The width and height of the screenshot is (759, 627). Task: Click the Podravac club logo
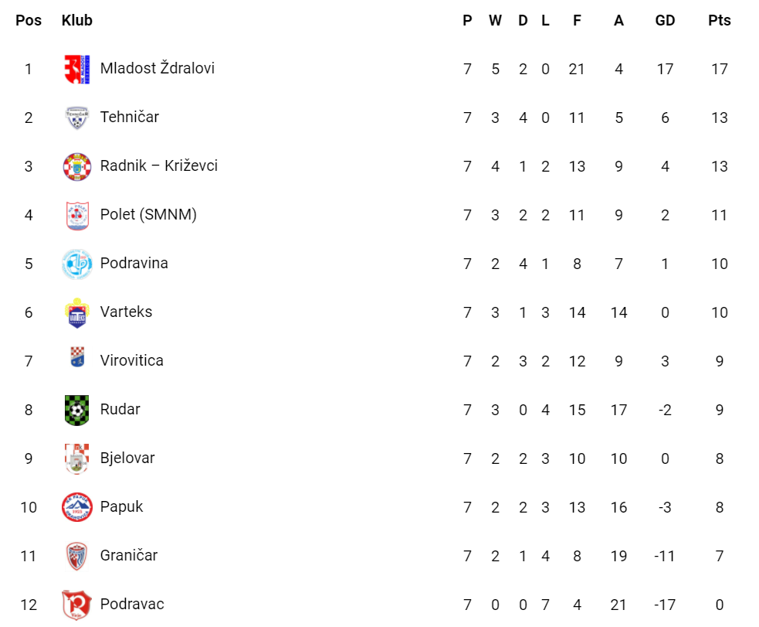click(x=77, y=605)
